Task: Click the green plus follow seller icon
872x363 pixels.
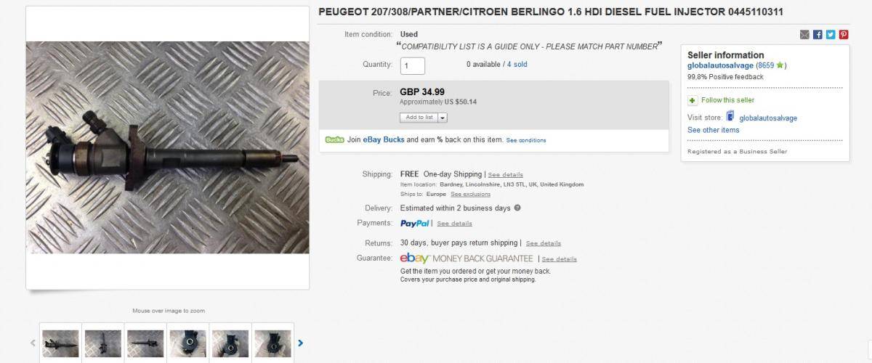Action: 693,100
